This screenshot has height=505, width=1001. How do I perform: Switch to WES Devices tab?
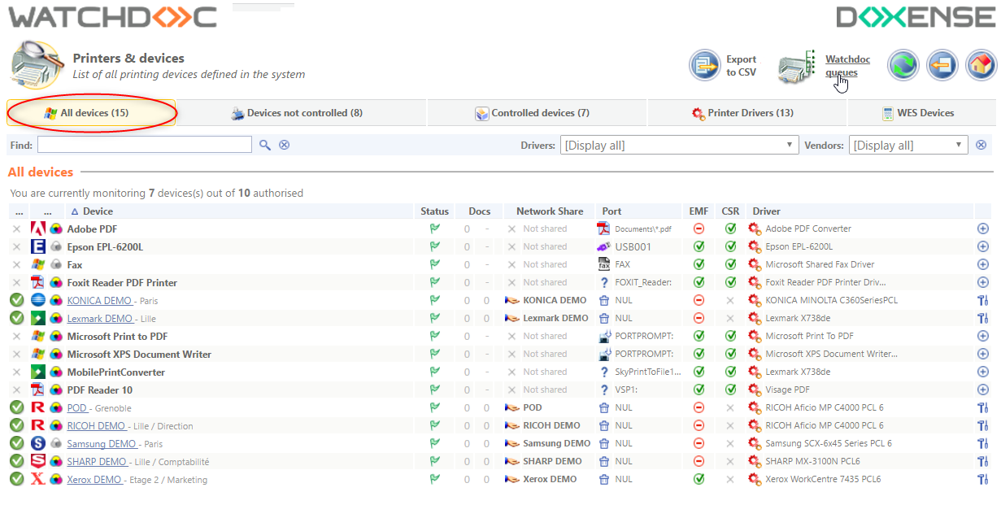click(x=922, y=113)
